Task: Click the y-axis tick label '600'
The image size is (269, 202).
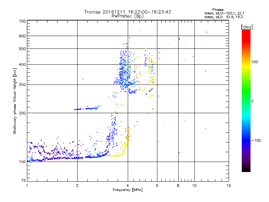Action: point(23,36)
